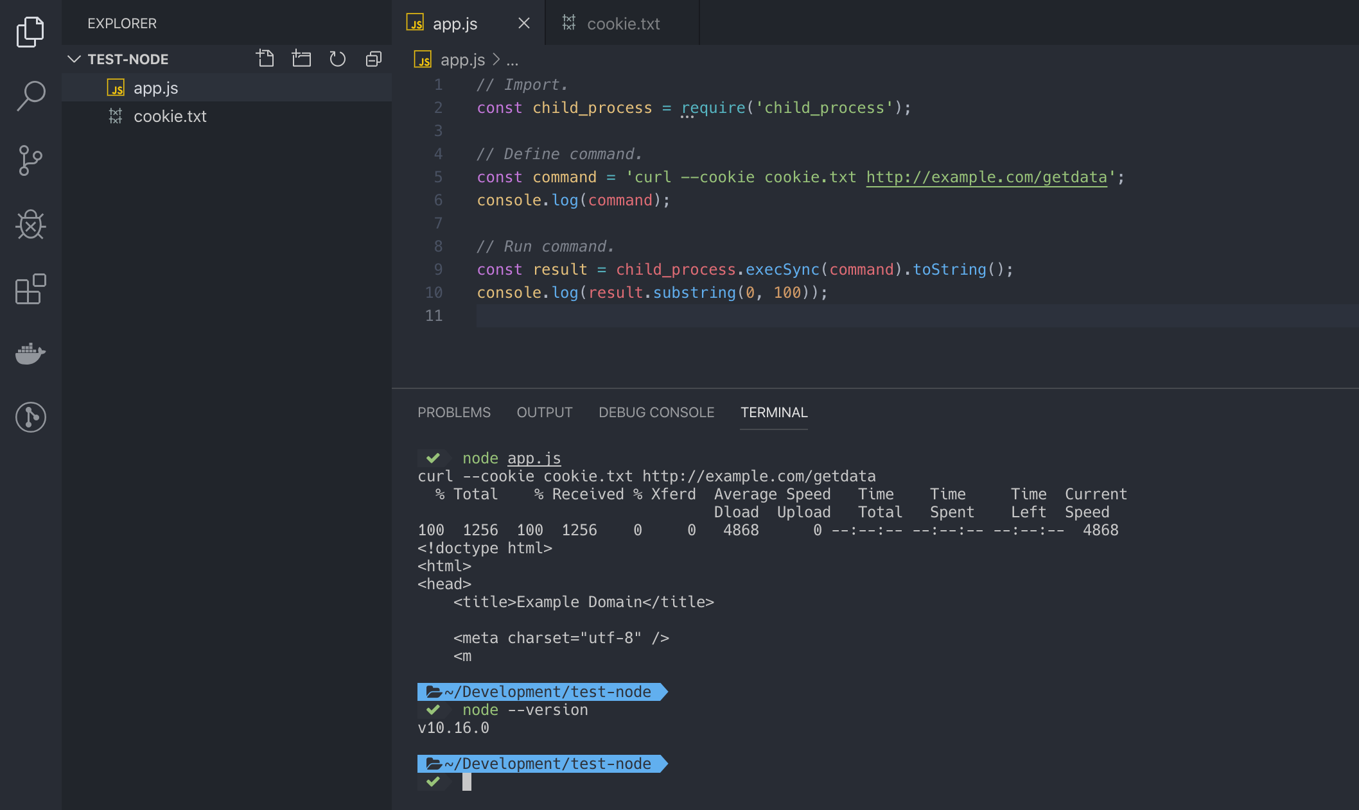The width and height of the screenshot is (1359, 810).
Task: Click the example.com/getdata URL in the code
Action: [x=986, y=177]
